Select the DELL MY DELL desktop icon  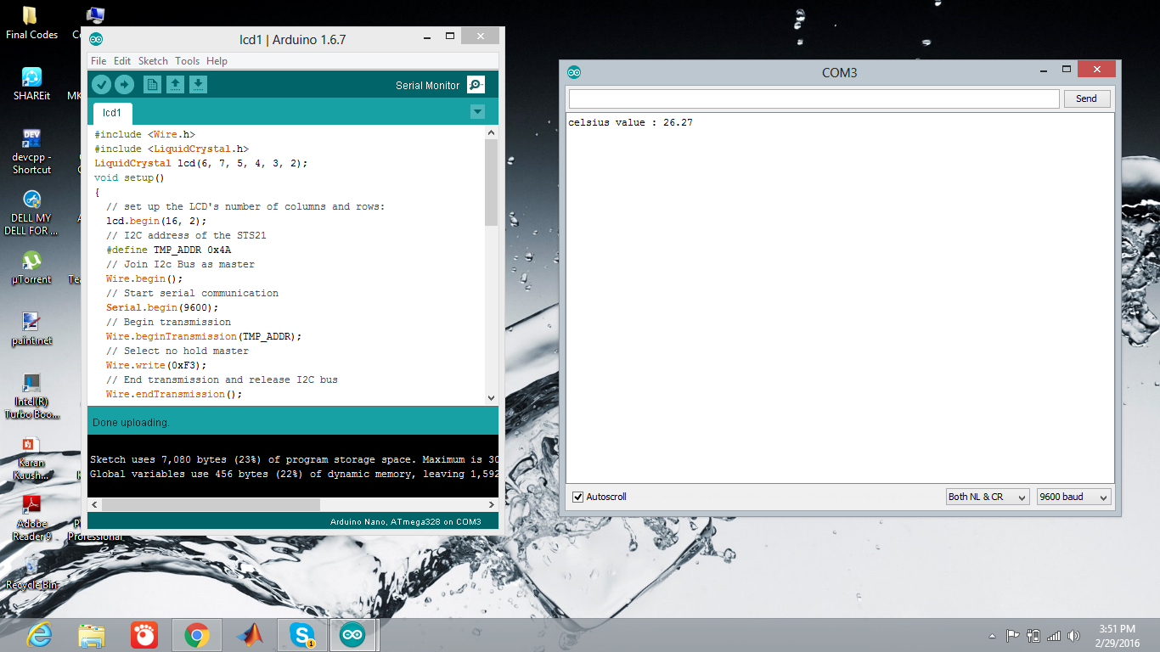[x=31, y=212]
